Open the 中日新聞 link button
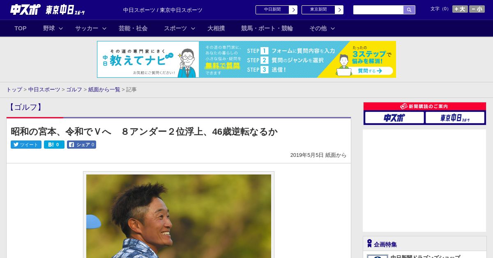The image size is (493, 258). (x=272, y=10)
